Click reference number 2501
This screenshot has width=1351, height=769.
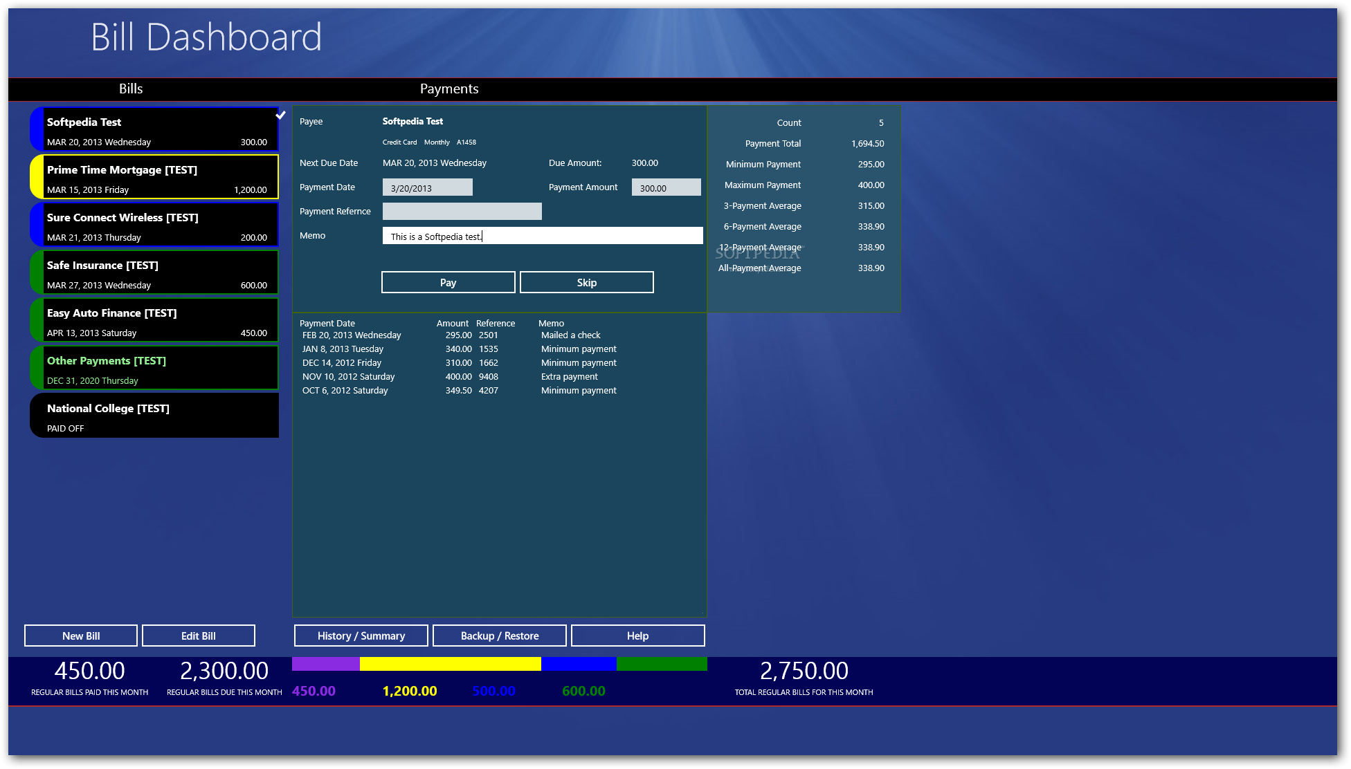pos(489,335)
